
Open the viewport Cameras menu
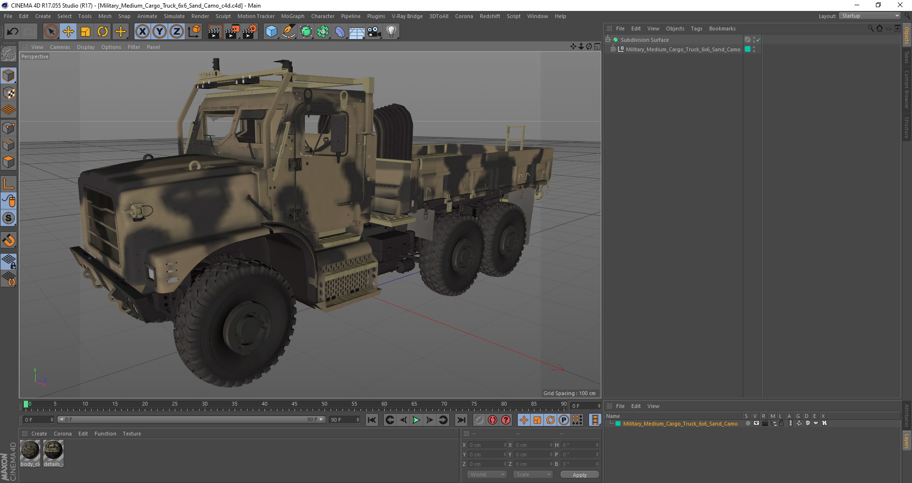click(x=60, y=47)
